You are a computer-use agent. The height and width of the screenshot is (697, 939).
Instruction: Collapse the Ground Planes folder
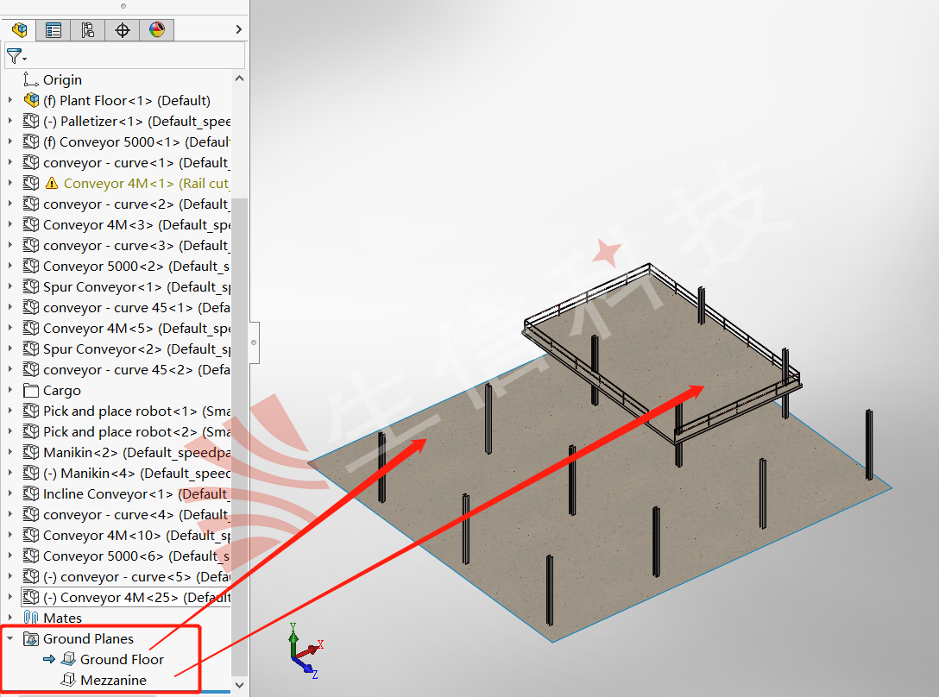(x=10, y=639)
